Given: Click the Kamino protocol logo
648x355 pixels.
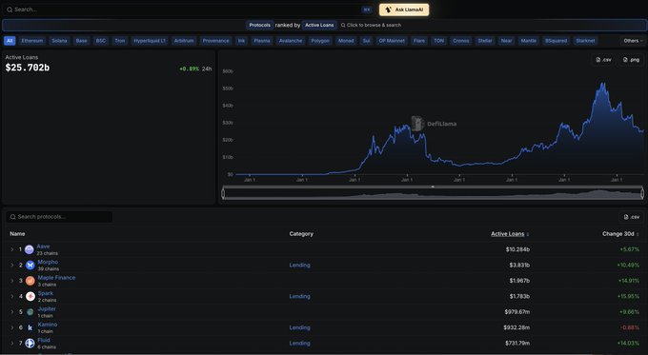Looking at the screenshot, I should coord(30,327).
